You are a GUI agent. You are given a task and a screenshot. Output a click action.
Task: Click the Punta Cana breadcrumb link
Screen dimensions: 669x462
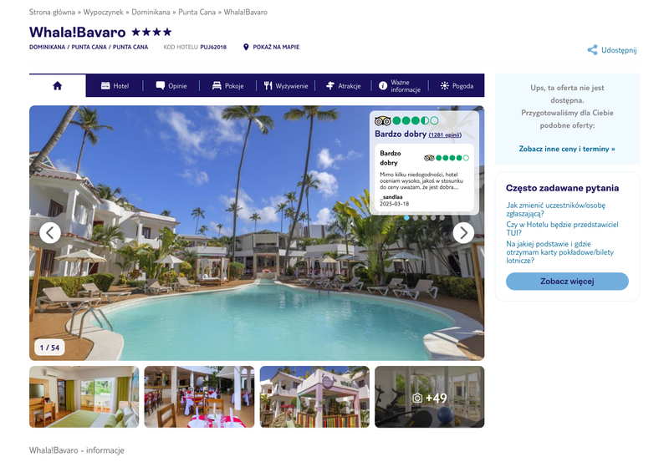(197, 12)
